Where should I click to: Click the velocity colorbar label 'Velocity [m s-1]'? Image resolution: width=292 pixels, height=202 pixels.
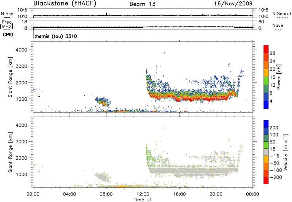(285, 152)
